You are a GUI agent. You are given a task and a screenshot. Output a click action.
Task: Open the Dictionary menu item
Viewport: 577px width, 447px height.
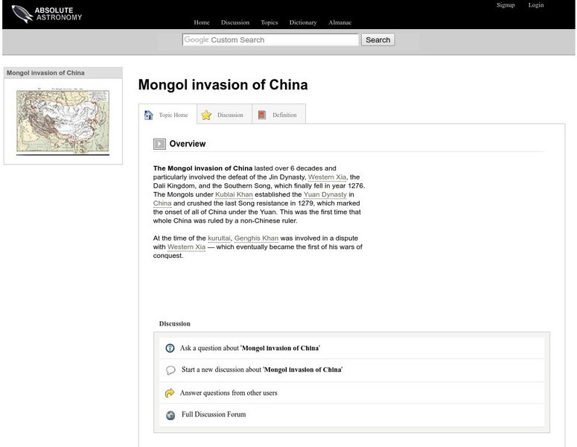[303, 22]
